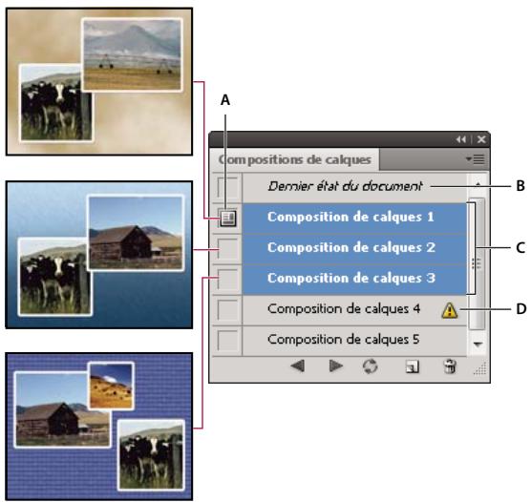Close the Compositions de calques panel
This screenshot has height=502, width=531.
[481, 139]
